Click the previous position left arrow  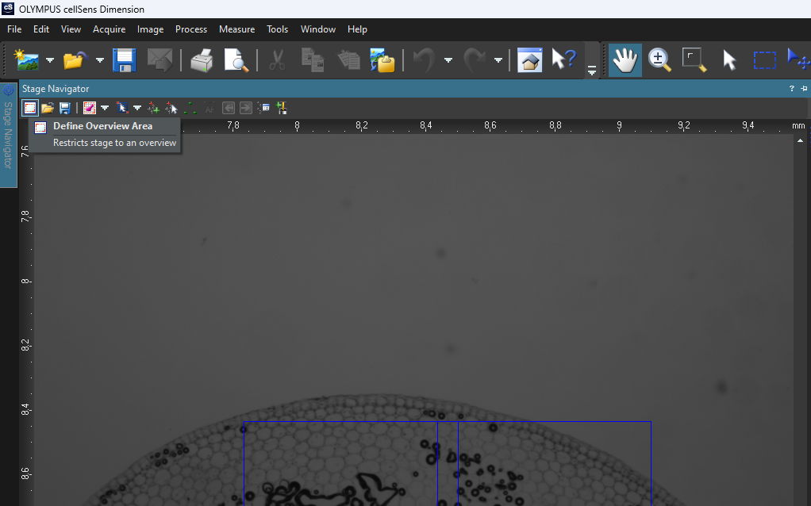(228, 108)
